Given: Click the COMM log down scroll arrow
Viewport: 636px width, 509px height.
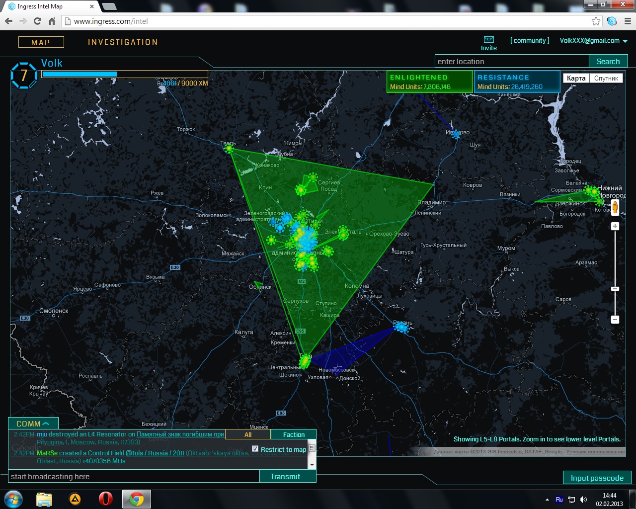Looking at the screenshot, I should pos(312,465).
